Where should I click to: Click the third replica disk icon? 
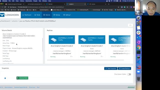tap(113, 40)
